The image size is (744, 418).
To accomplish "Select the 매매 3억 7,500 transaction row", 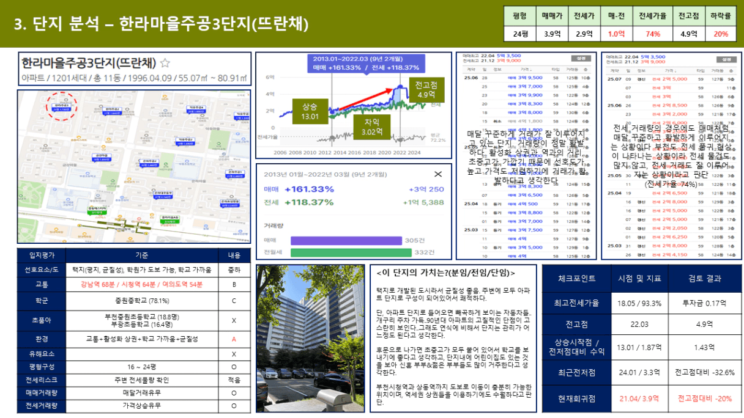I will point(526,230).
